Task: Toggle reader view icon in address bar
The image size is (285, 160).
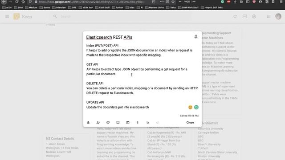Action: (154, 2)
